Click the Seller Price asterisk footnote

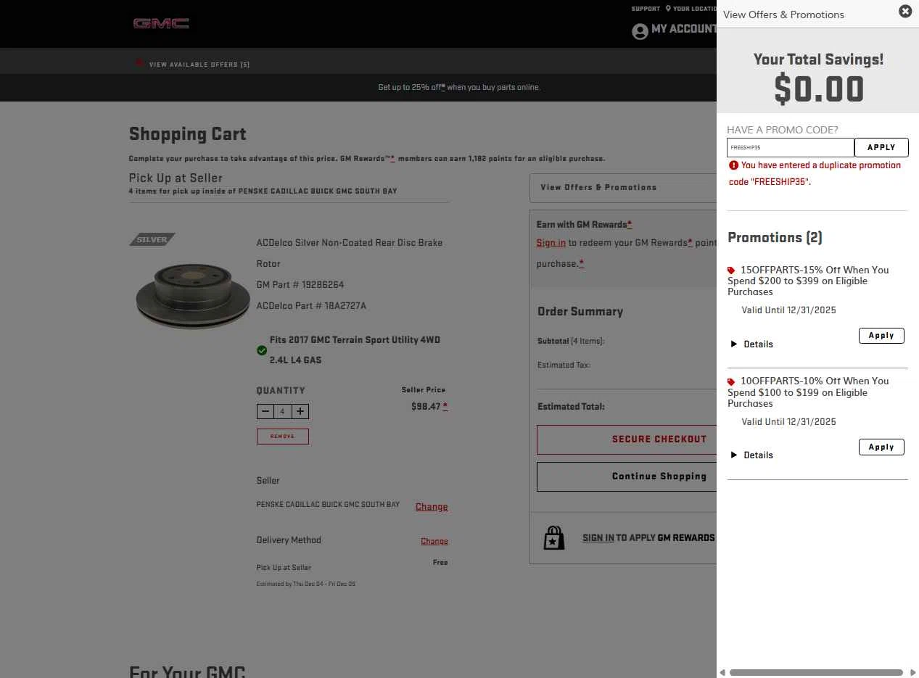pos(445,407)
